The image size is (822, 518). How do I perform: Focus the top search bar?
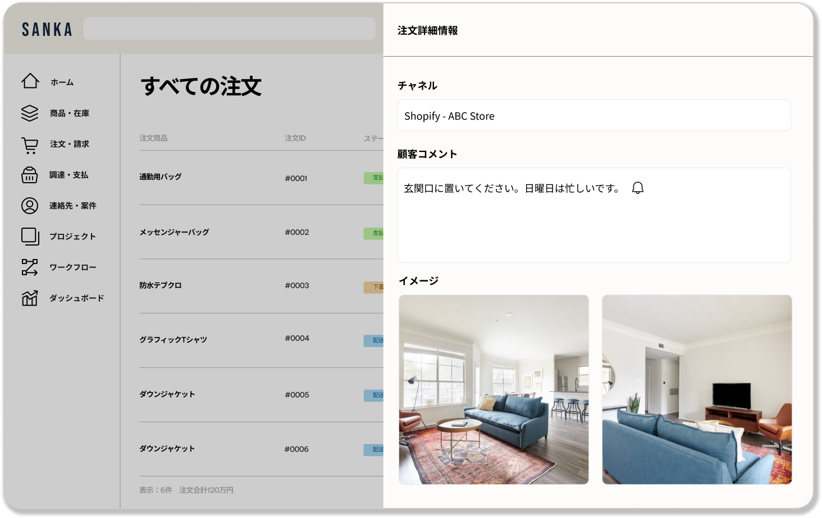pos(229,29)
